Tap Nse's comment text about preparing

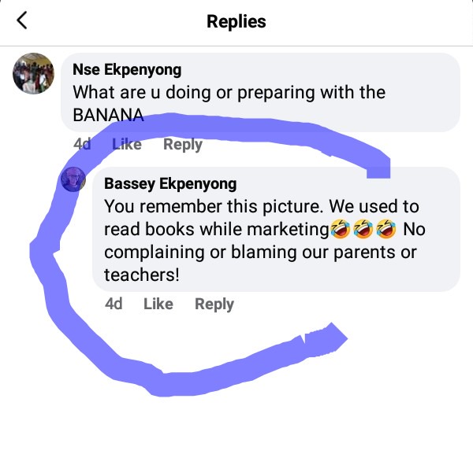(229, 104)
